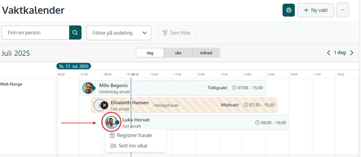
Task: Click the Luka Horvat name text
Action: [136, 120]
